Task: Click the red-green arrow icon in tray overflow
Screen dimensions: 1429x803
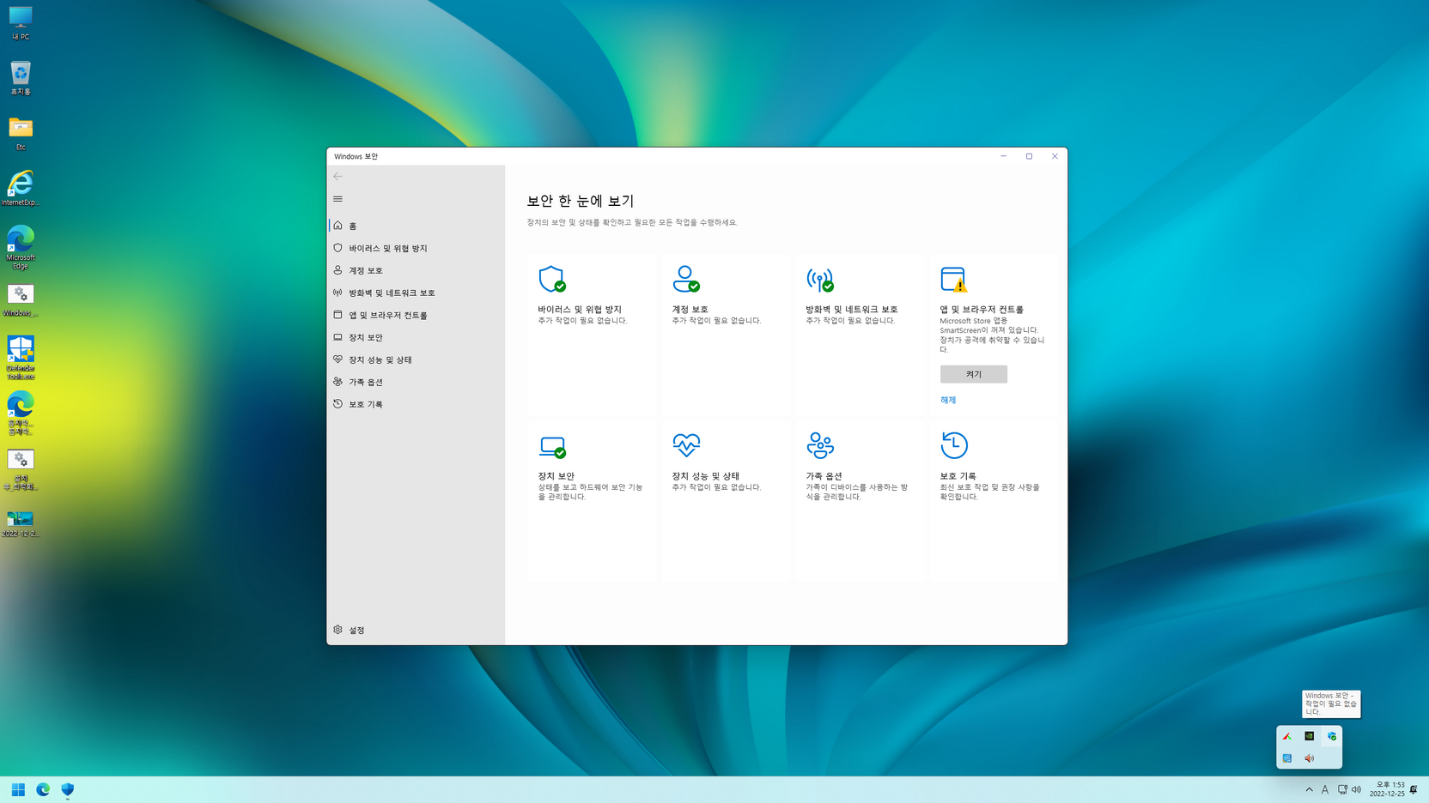Action: point(1286,736)
